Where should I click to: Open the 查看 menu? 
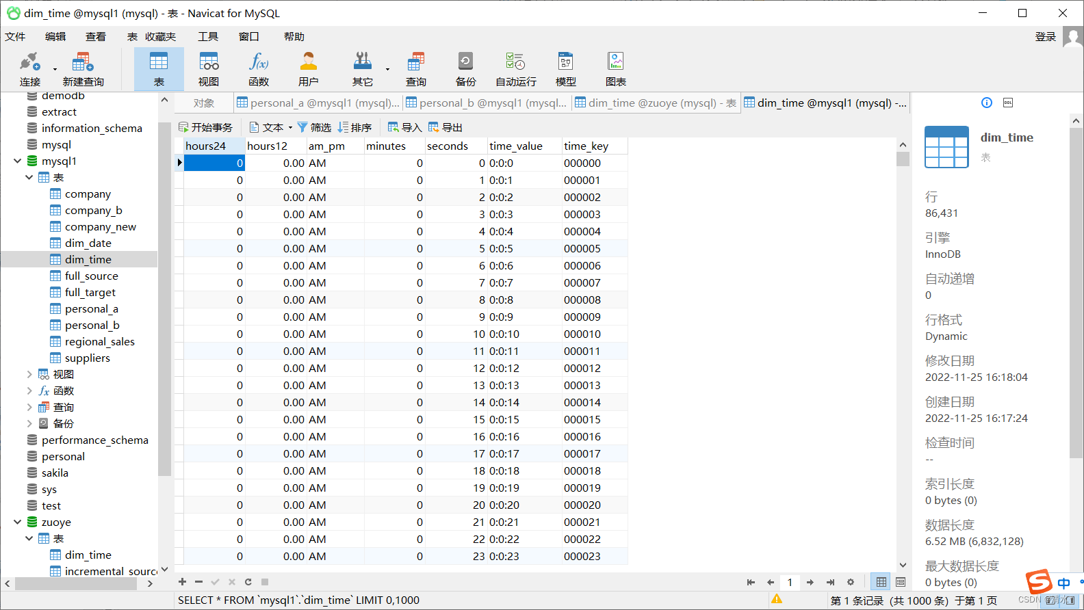(96, 37)
